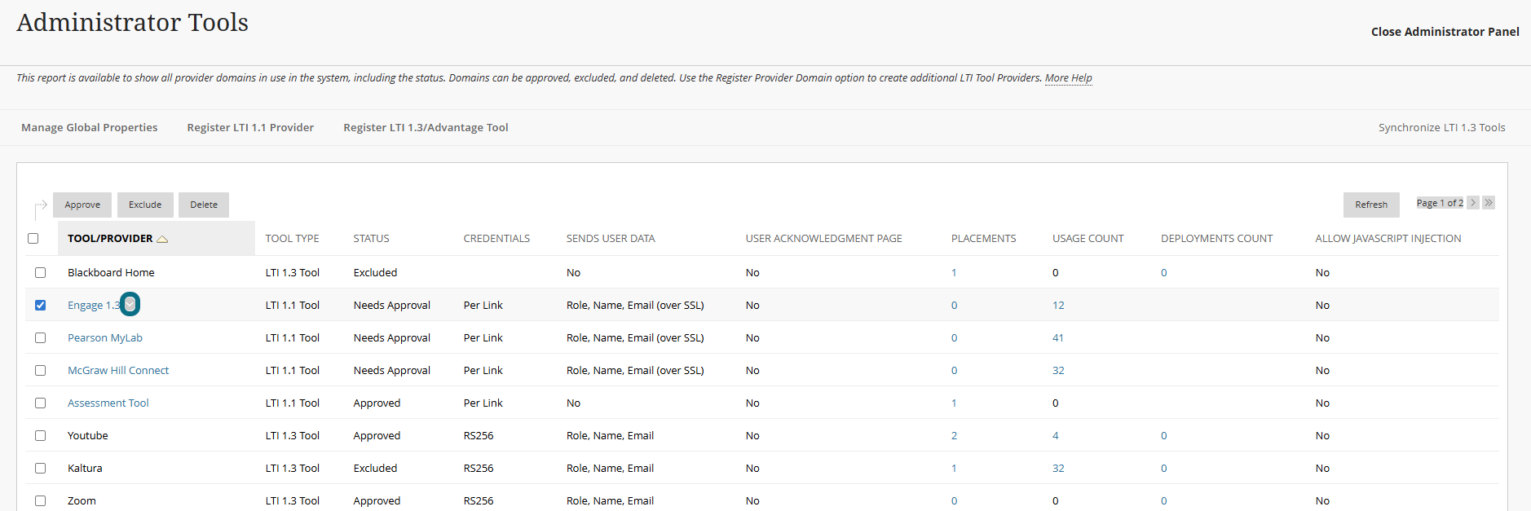Toggle the select-all checkbox in header
The width and height of the screenshot is (1531, 511).
coord(33,239)
